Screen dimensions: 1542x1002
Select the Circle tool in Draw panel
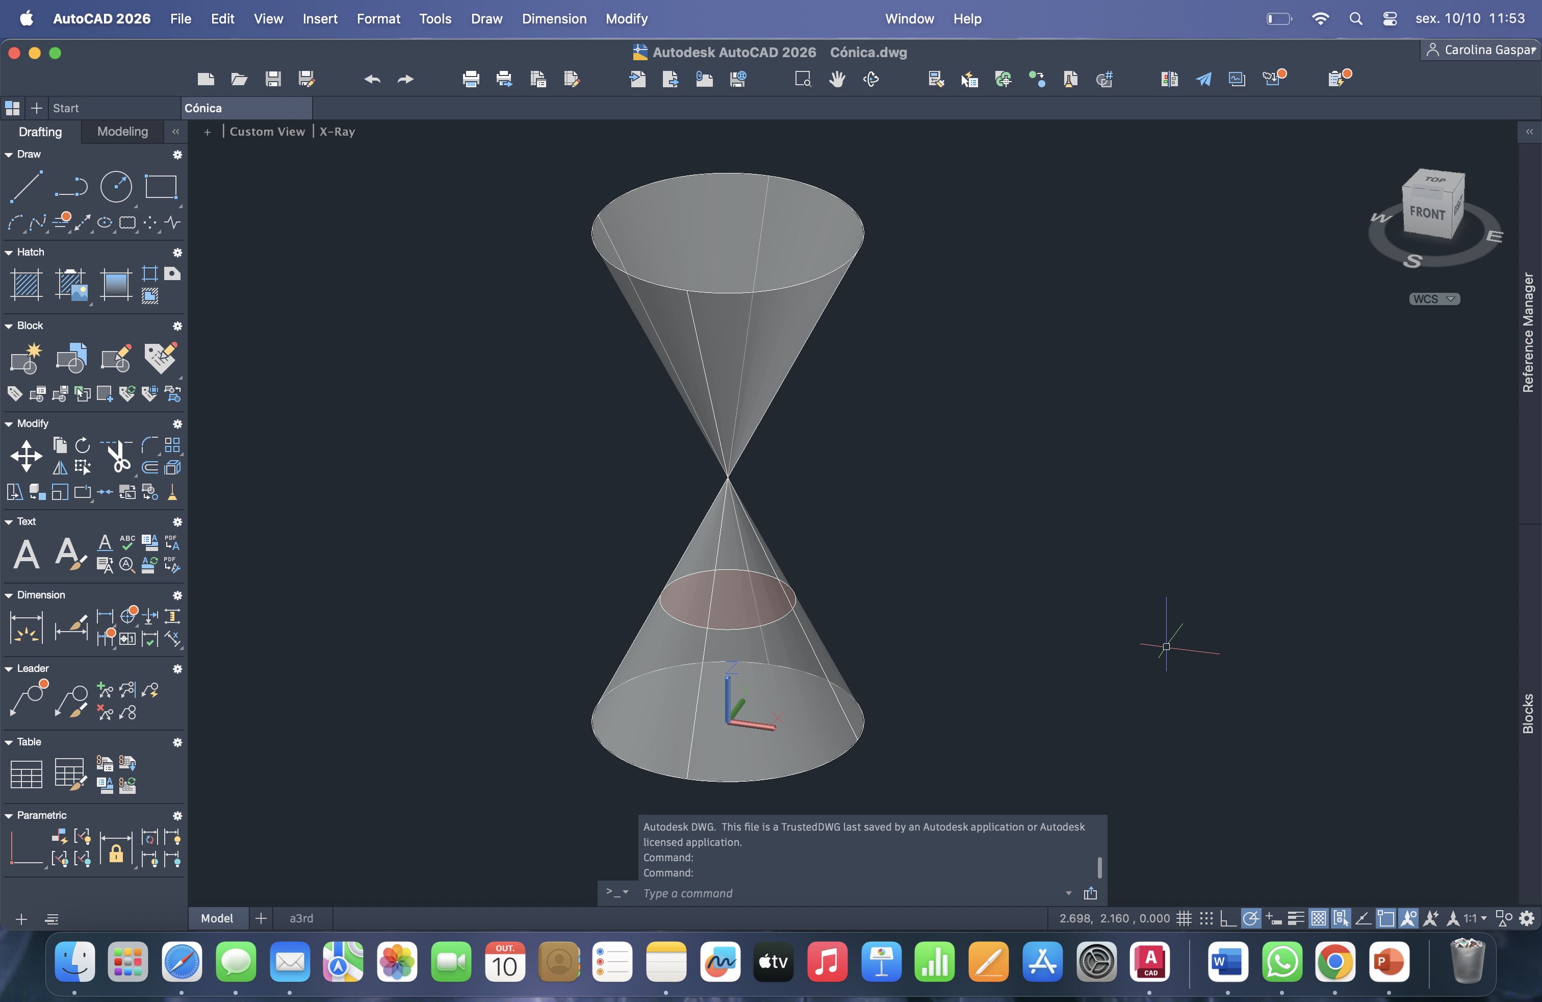(x=116, y=187)
